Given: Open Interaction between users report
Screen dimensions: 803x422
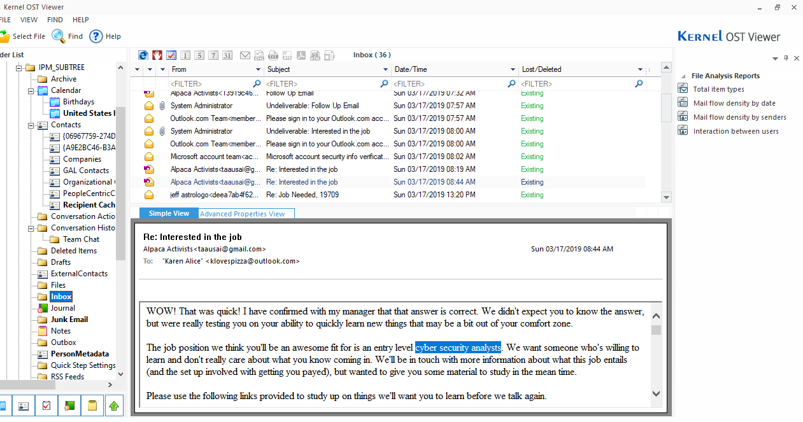Looking at the screenshot, I should (735, 131).
